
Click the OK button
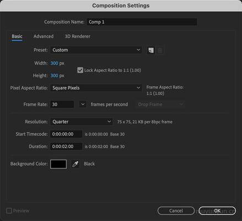217,211
